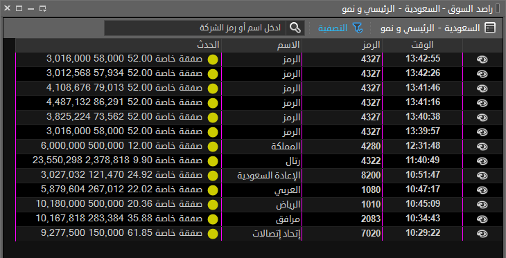Click yellow event dot in 13:41:46 row

[x=213, y=89]
